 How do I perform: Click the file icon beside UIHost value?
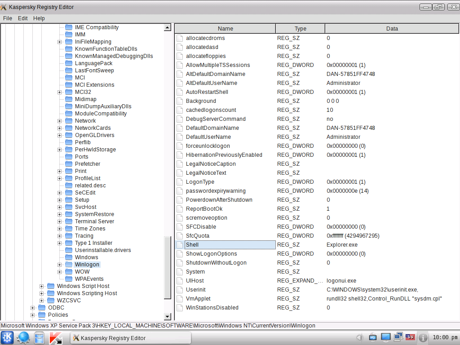click(x=180, y=281)
